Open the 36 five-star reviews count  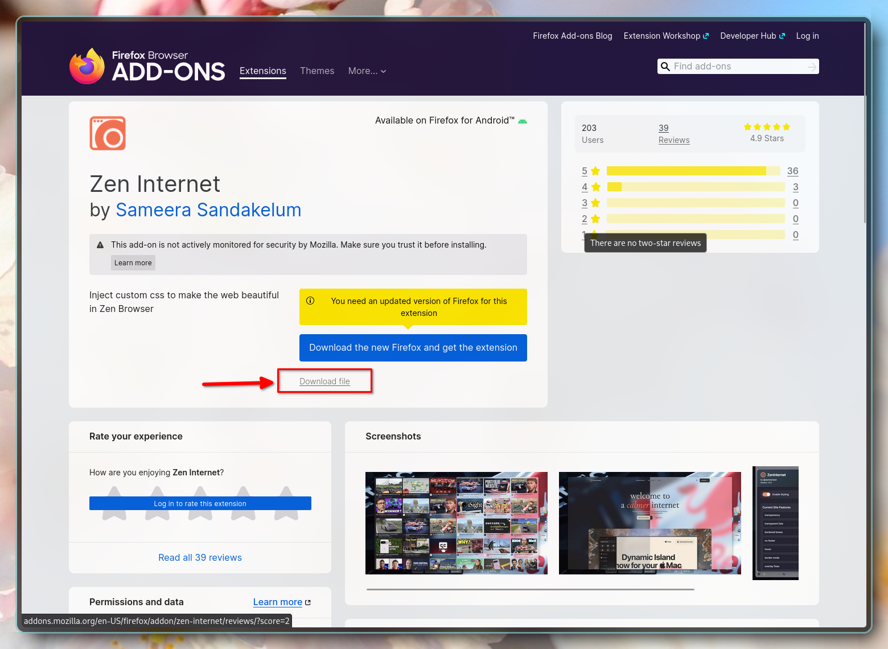tap(792, 171)
